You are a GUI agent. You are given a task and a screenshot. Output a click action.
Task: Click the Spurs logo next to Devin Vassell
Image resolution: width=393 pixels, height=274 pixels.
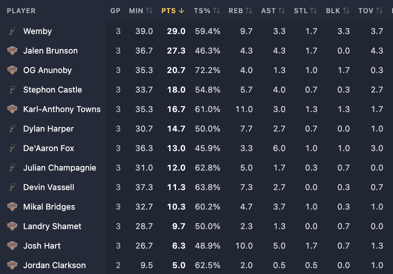[12, 187]
